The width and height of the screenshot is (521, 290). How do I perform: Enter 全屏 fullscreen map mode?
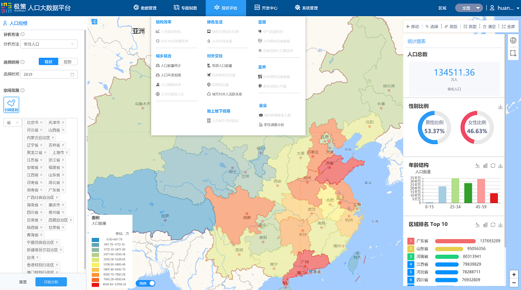508,27
